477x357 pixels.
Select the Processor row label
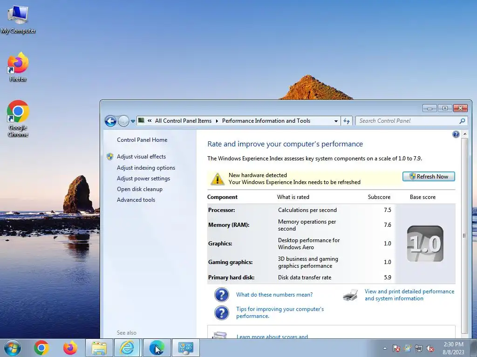221,210
